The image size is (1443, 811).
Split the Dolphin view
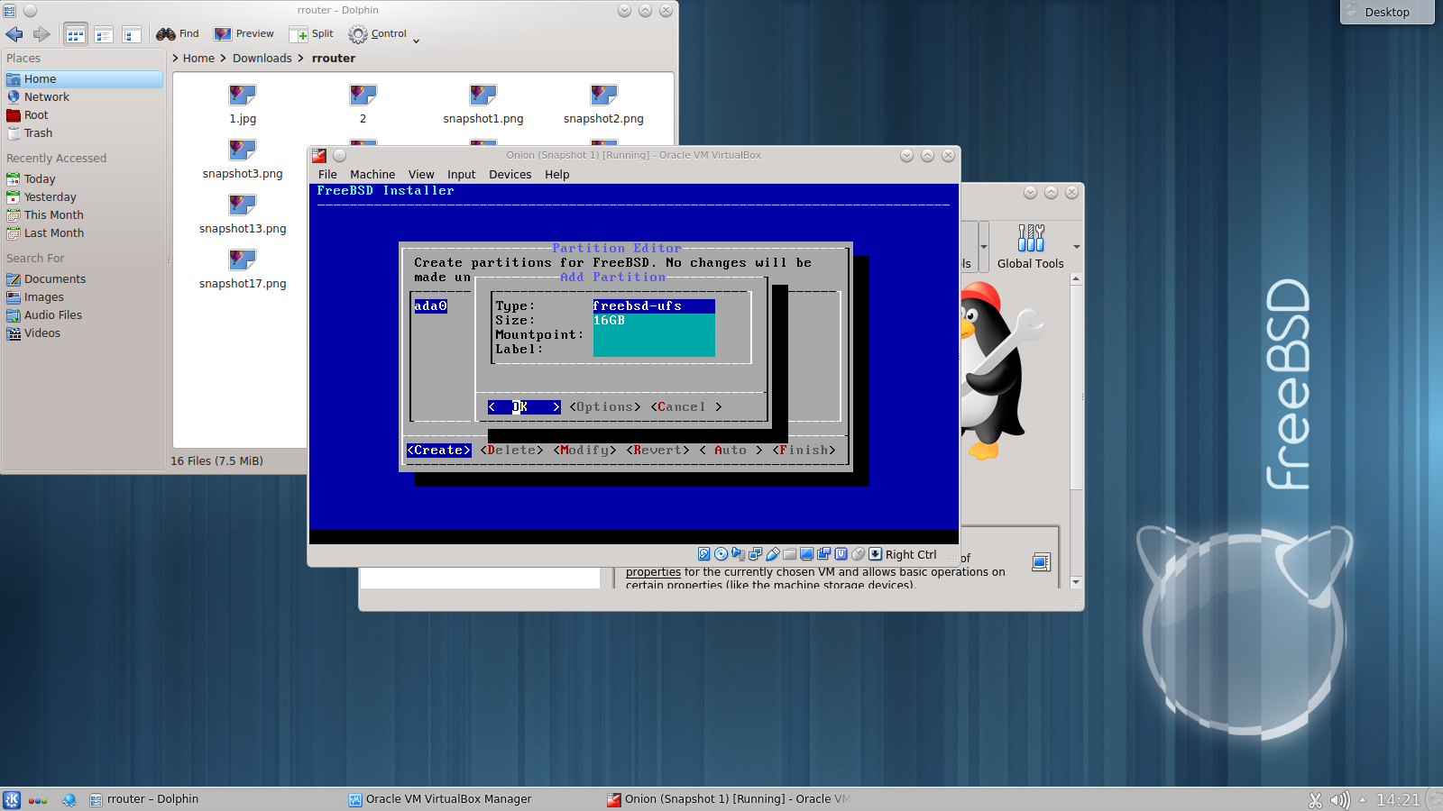[x=311, y=34]
